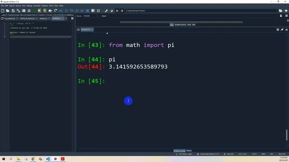Browse editor tabs with the folder icon
This screenshot has height=162, width=289.
point(2,18)
